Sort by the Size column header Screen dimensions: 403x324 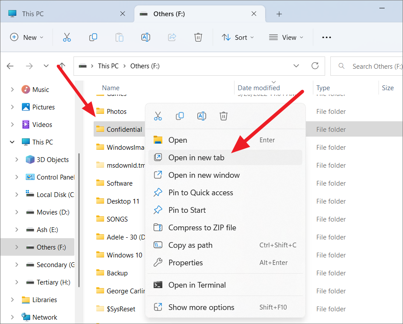(388, 88)
